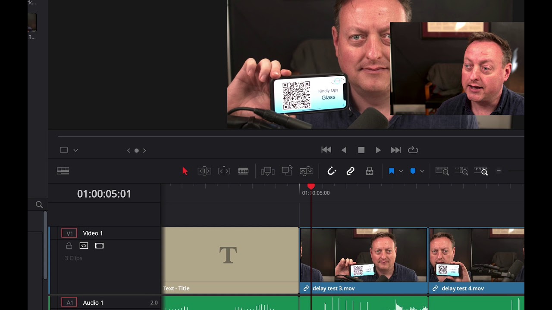Click the Replace Clip icon
The height and width of the screenshot is (310, 552).
(x=306, y=171)
